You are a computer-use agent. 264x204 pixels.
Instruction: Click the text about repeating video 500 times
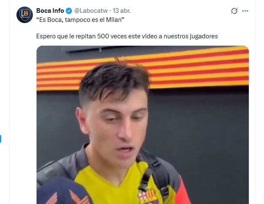pos(127,36)
